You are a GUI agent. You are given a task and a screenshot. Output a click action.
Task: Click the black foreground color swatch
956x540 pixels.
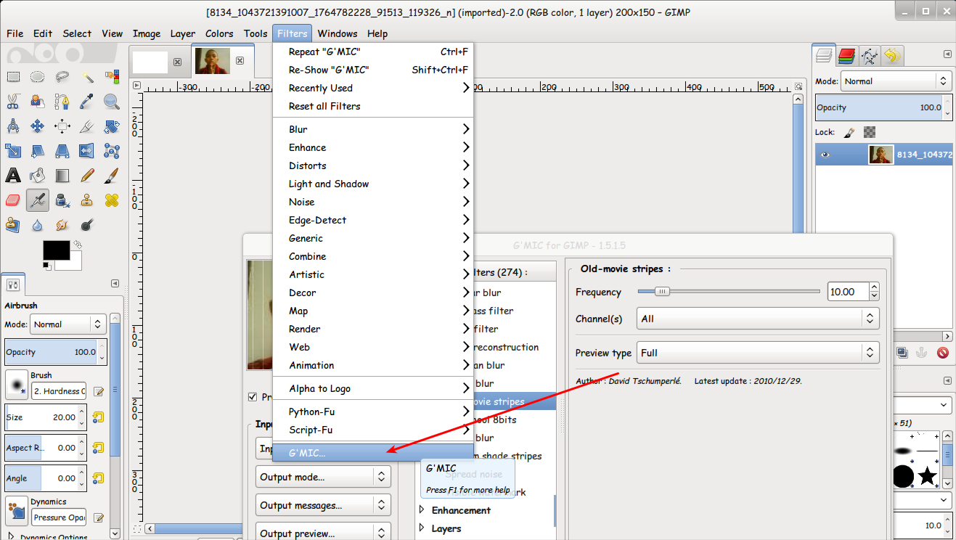[56, 250]
